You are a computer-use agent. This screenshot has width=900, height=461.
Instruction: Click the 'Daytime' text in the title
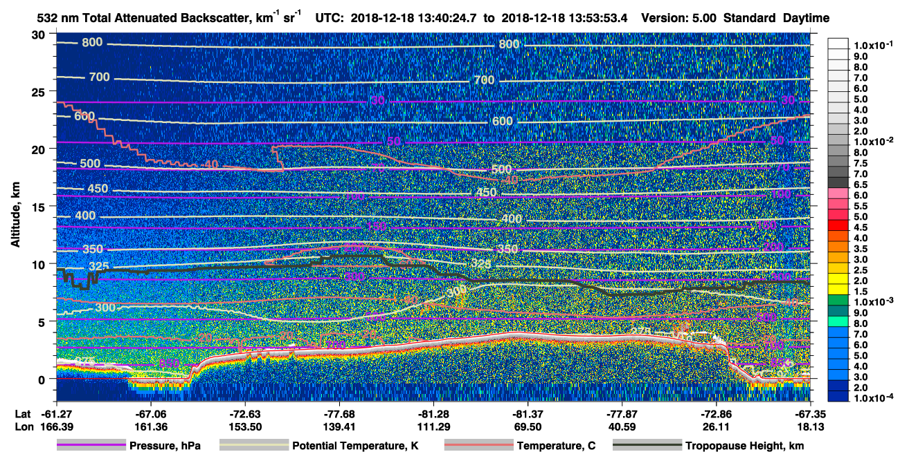click(x=807, y=18)
